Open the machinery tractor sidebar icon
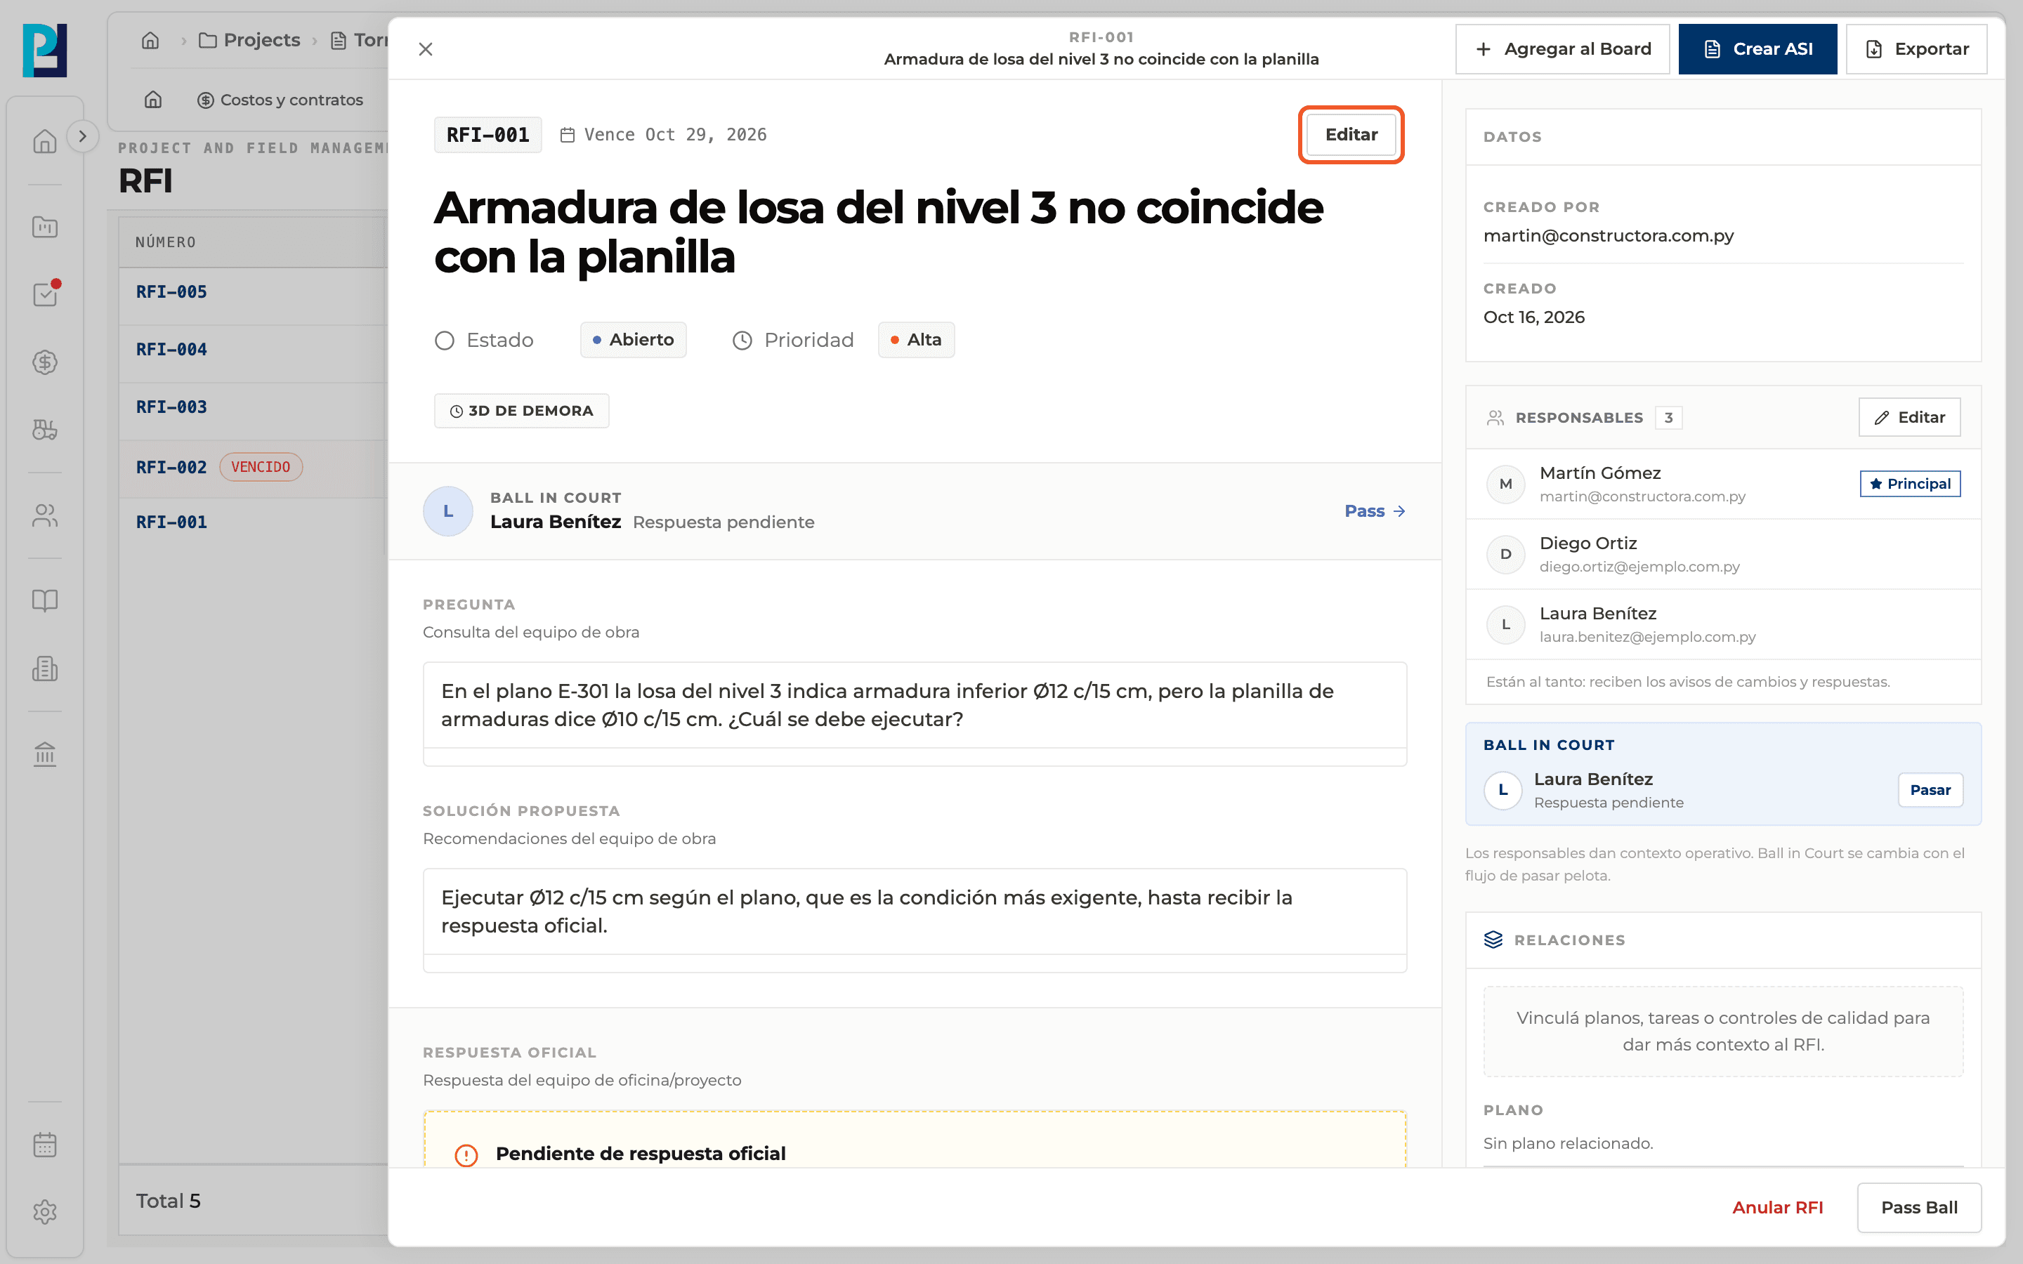 (45, 430)
